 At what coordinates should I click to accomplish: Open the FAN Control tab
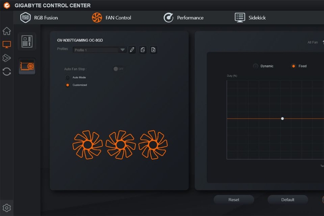click(111, 17)
